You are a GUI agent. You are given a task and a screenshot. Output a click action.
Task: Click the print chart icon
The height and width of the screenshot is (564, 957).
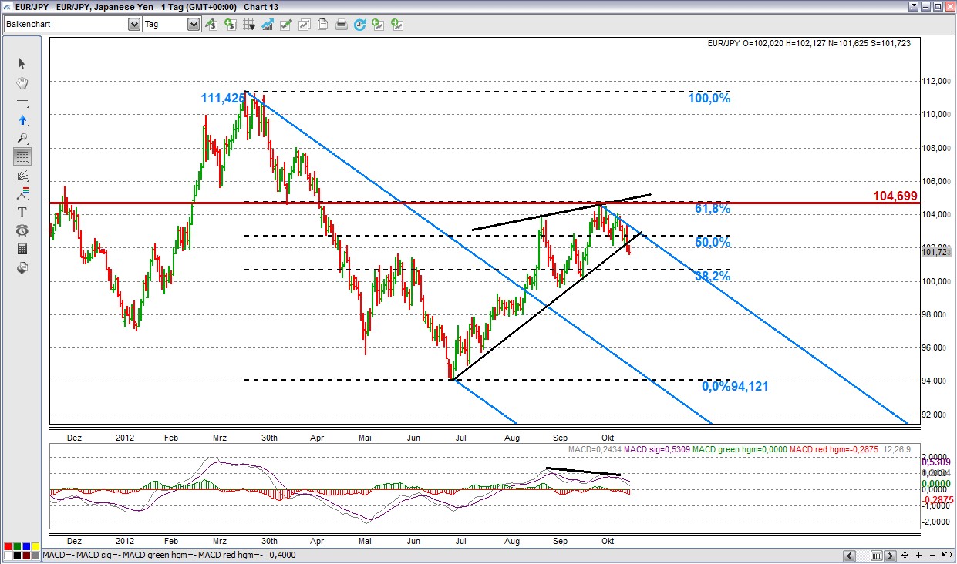pyautogui.click(x=341, y=25)
